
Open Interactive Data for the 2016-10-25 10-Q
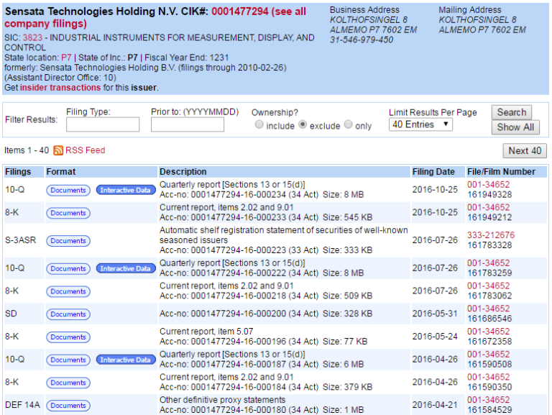pyautogui.click(x=126, y=190)
